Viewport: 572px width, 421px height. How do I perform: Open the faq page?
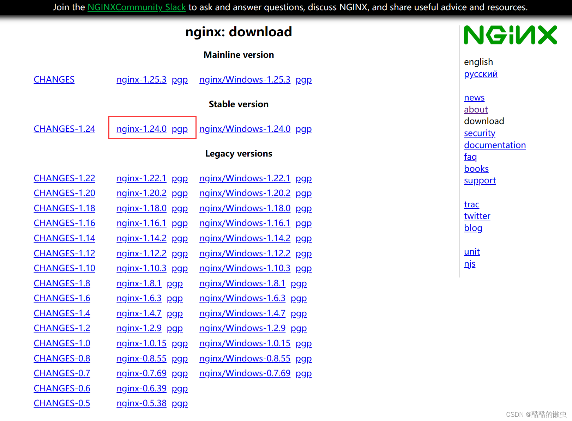click(470, 157)
